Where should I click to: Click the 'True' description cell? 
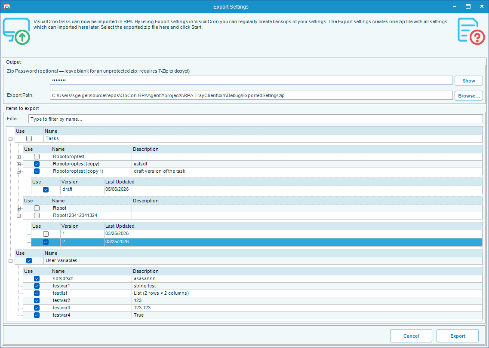click(x=307, y=315)
